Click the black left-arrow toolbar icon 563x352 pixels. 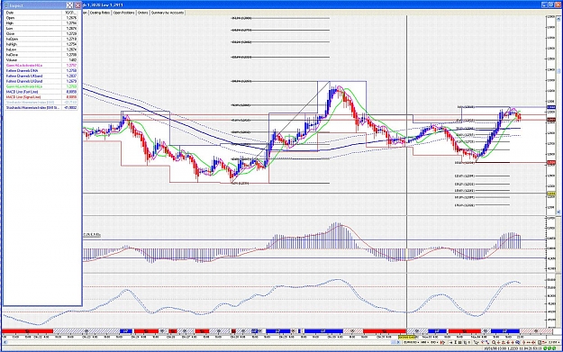point(450,342)
